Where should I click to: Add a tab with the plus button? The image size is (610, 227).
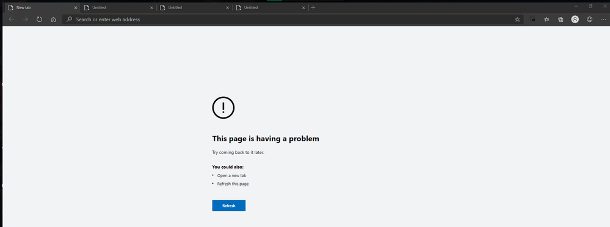click(x=313, y=7)
